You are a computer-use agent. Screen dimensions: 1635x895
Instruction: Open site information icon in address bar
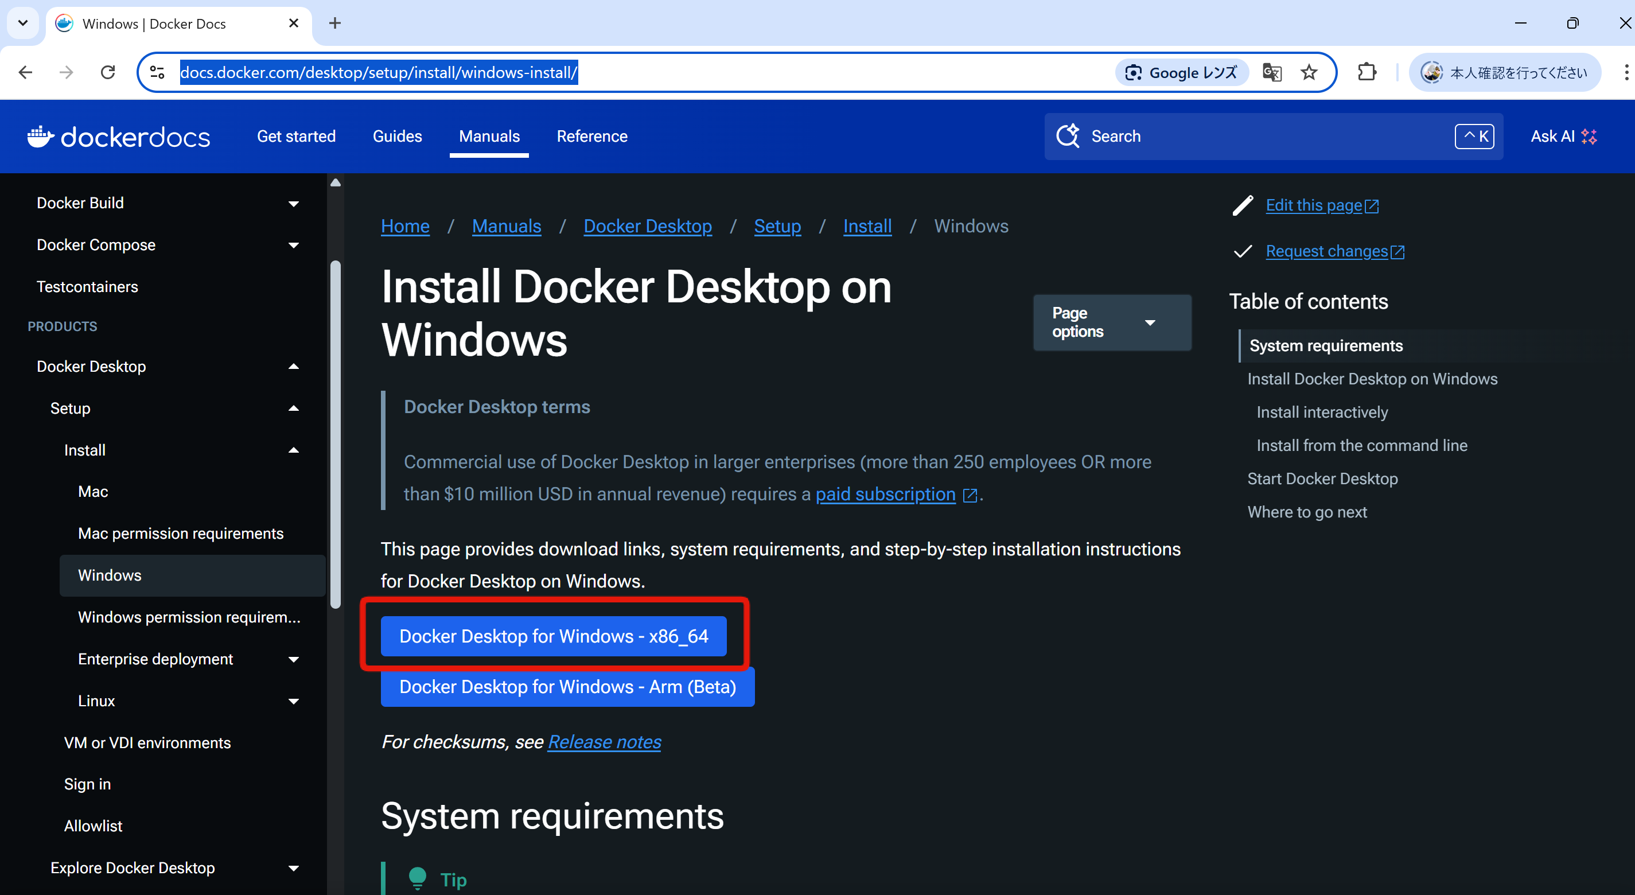157,72
